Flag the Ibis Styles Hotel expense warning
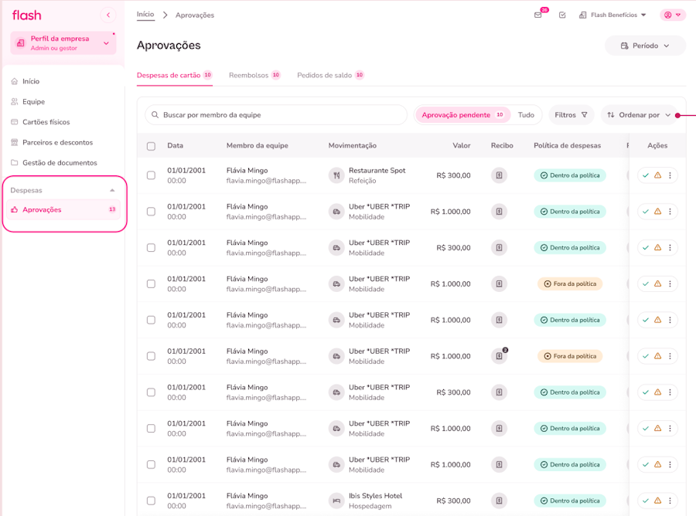This screenshot has height=516, width=696. click(658, 501)
